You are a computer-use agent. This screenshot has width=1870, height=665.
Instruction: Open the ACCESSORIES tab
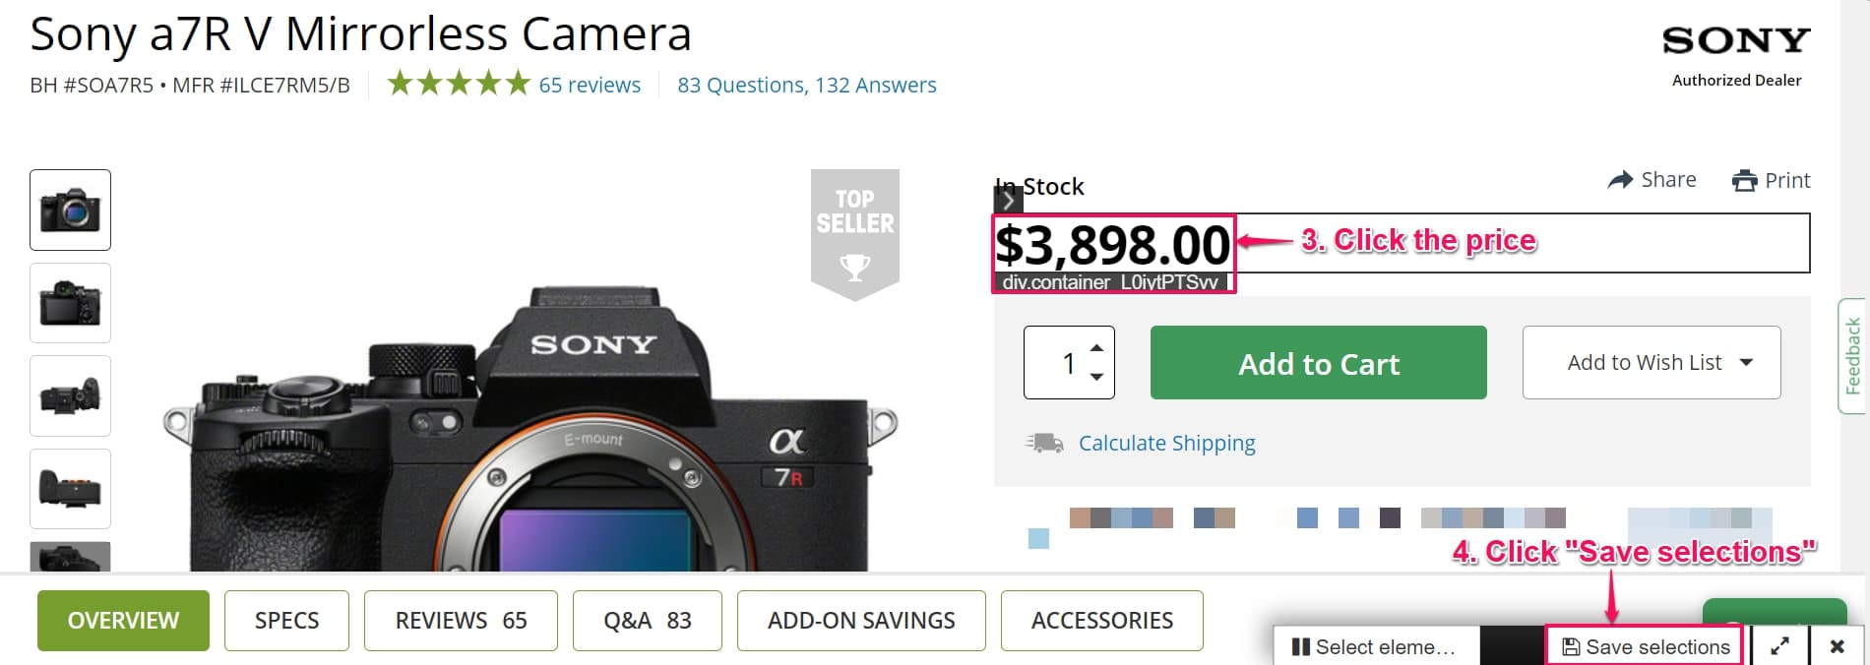[1101, 620]
